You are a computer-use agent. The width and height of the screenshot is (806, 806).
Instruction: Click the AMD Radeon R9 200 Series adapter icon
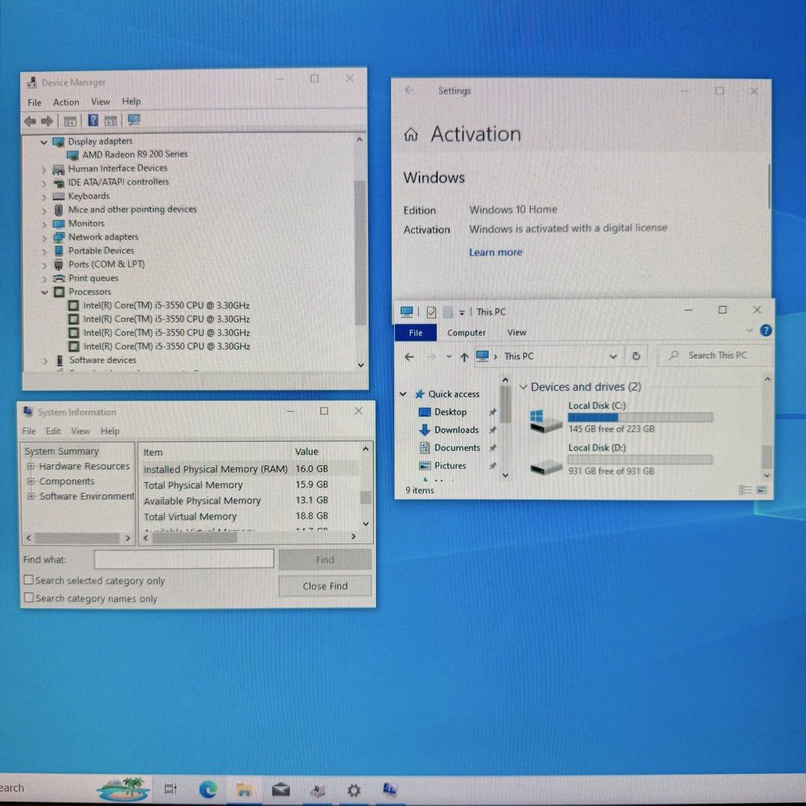[73, 154]
